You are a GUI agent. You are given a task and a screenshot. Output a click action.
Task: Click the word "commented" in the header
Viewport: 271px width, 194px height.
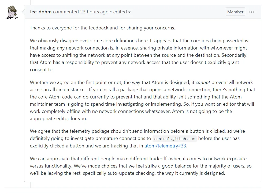pos(66,12)
